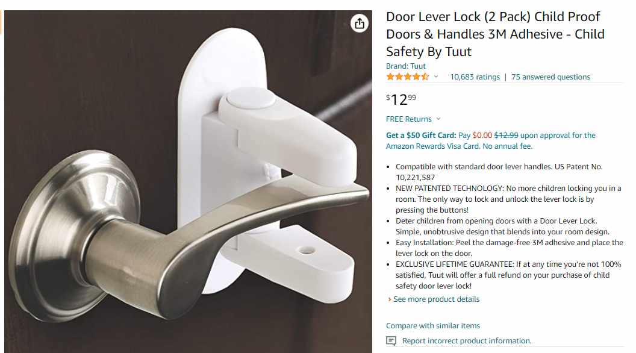Open the Brand: Tuut link
The image size is (636, 353).
click(x=405, y=66)
